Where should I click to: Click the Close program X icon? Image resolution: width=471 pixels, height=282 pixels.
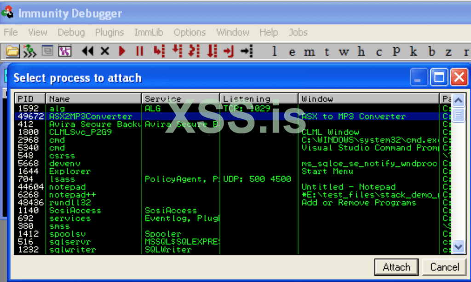click(x=105, y=52)
